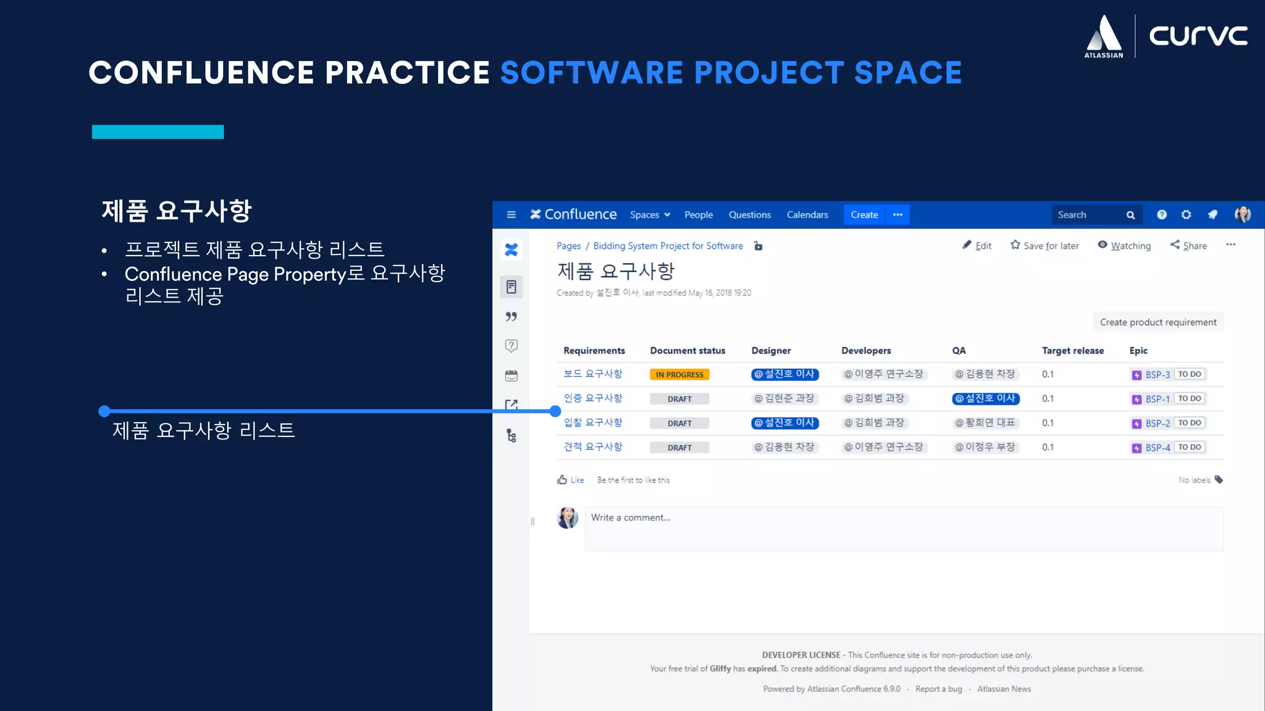
Task: Open the space home icon in sidebar
Action: (511, 249)
